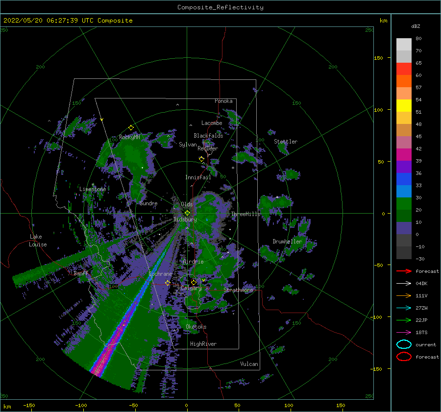Image resolution: width=441 pixels, height=412 pixels.
Task: Click the red forecast arrow in the legend
Action: 404,271
